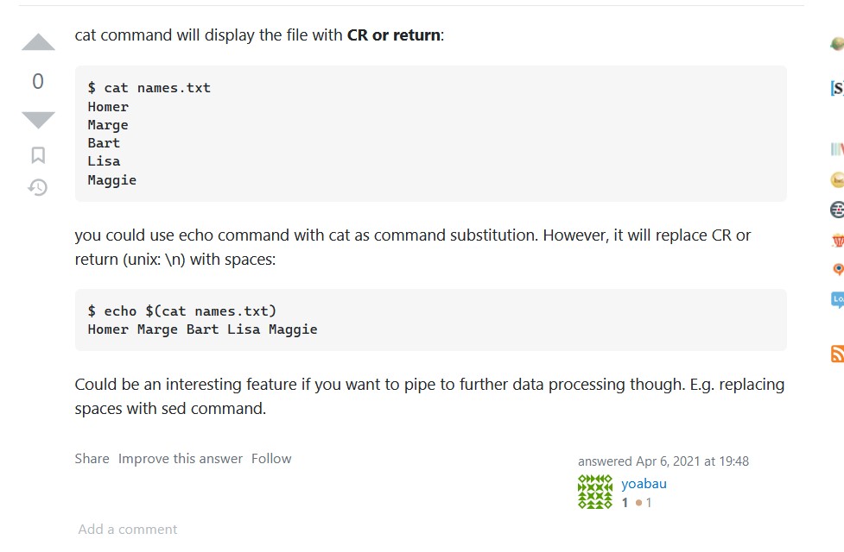Click the echo $(cat names.txt) code block
This screenshot has width=844, height=552.
[x=430, y=320]
